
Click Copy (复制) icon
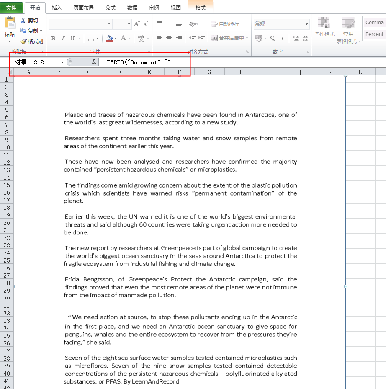[23, 31]
